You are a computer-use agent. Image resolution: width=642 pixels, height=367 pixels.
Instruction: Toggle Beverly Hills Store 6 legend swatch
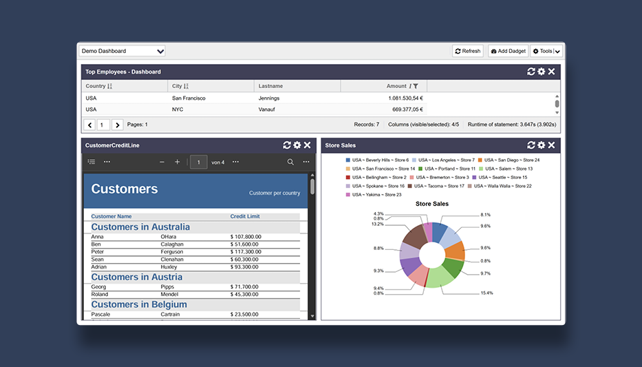click(x=348, y=160)
